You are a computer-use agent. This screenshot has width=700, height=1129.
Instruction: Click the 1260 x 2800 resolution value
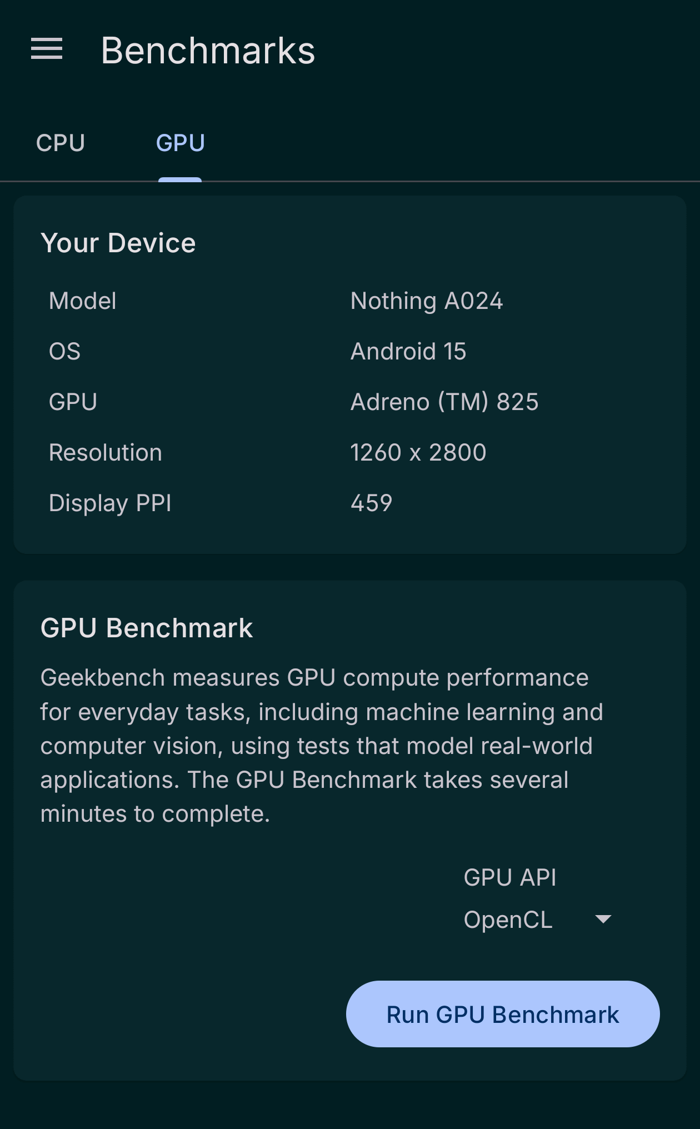(418, 453)
